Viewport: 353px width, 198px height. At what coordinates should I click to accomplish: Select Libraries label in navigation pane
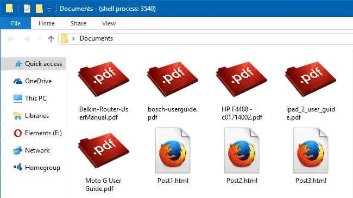tap(37, 116)
